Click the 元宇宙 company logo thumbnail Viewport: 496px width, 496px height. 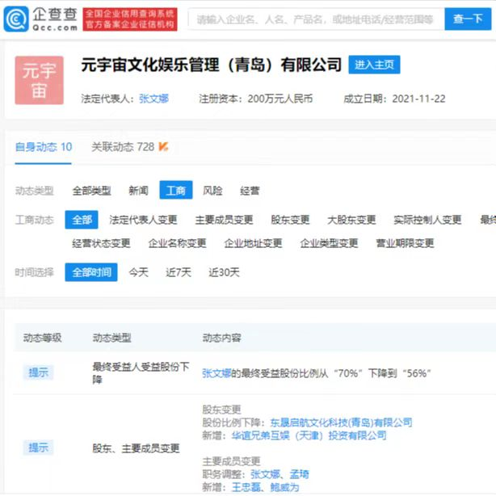pos(40,80)
